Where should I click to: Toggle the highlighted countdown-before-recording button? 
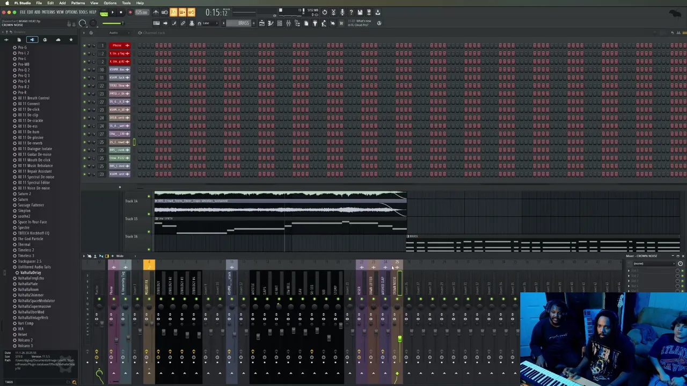tap(173, 12)
